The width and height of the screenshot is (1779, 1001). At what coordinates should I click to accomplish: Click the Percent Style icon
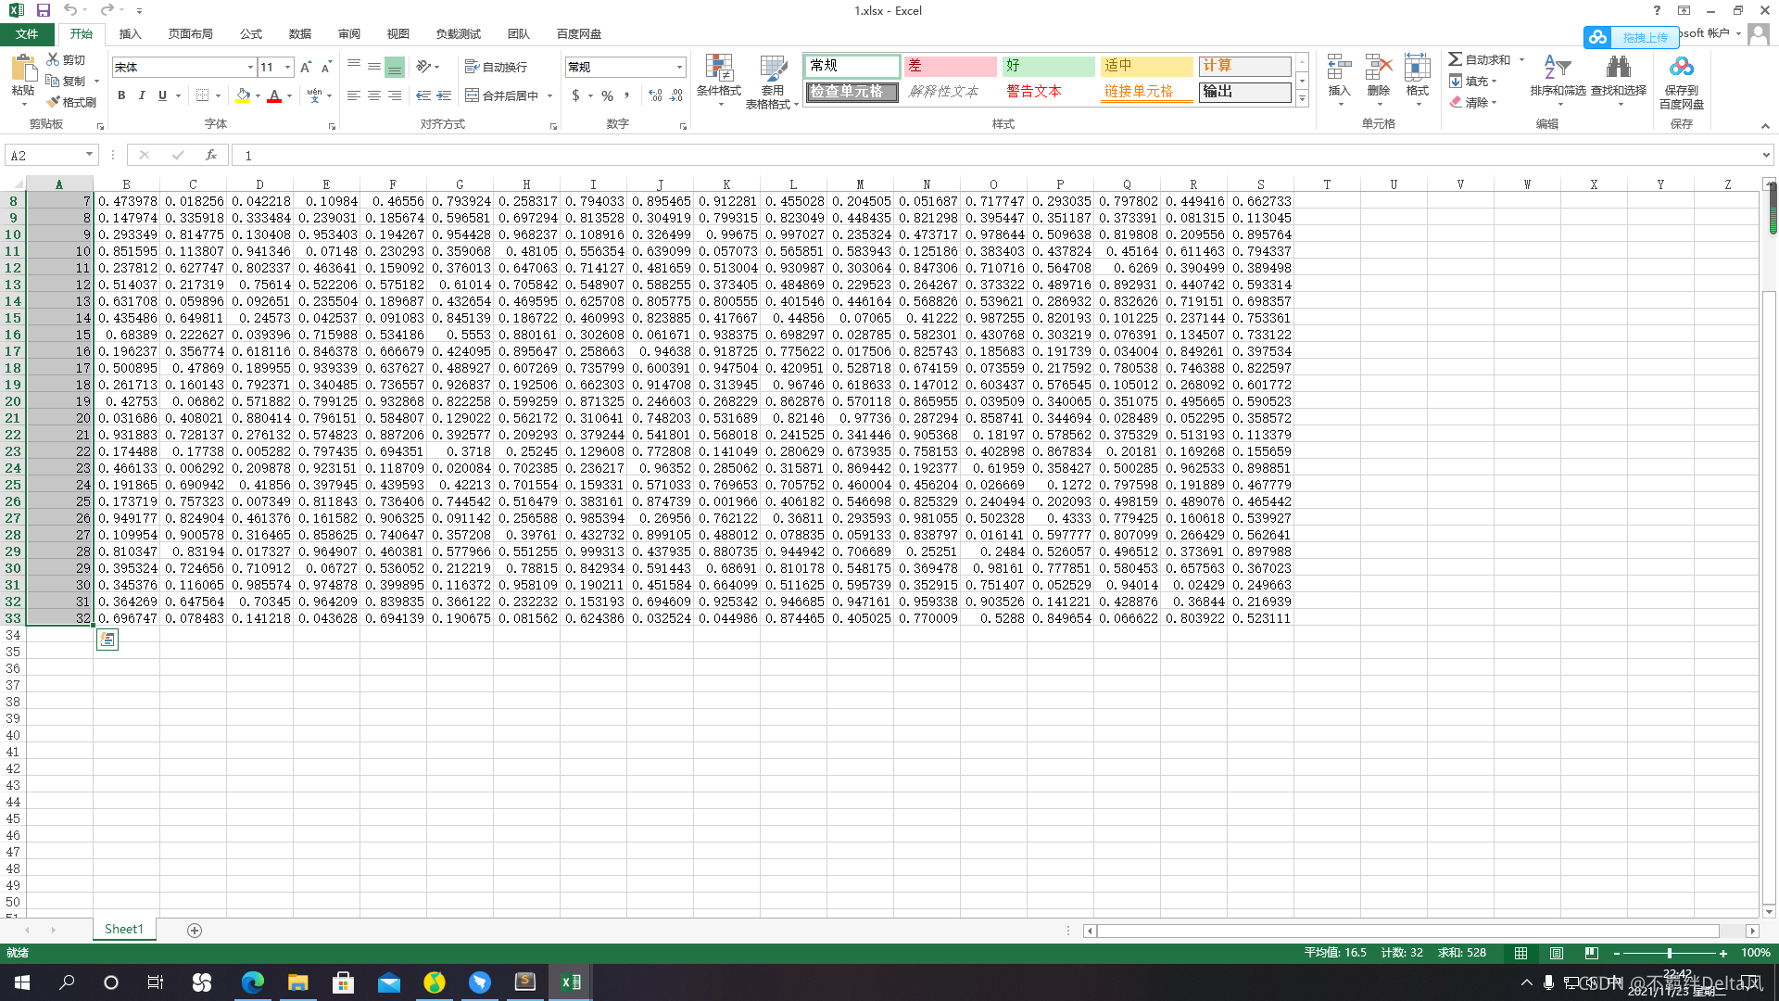[x=607, y=95]
